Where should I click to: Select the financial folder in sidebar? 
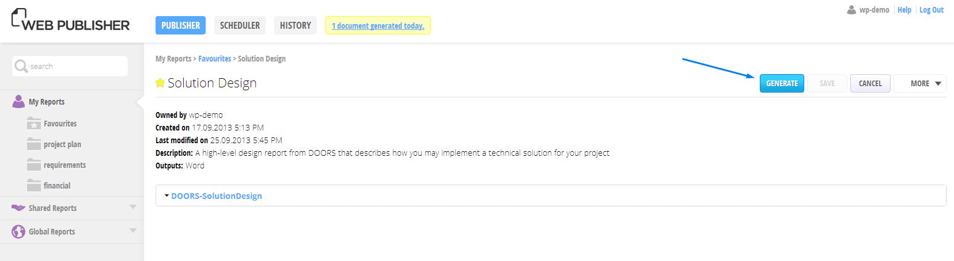point(57,186)
